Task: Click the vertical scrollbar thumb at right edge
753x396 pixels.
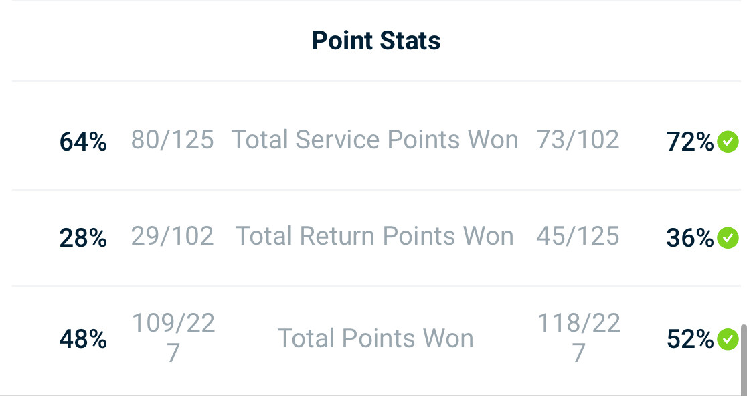Action: point(744,360)
